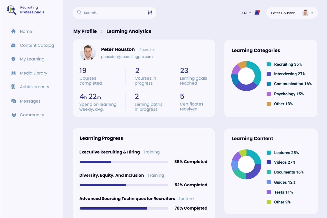This screenshot has width=327, height=218.
Task: Open Executive Recruiting & Hiring course
Action: (x=109, y=152)
